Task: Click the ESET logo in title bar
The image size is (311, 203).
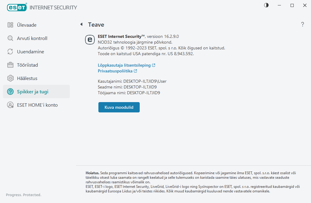Action: click(17, 7)
